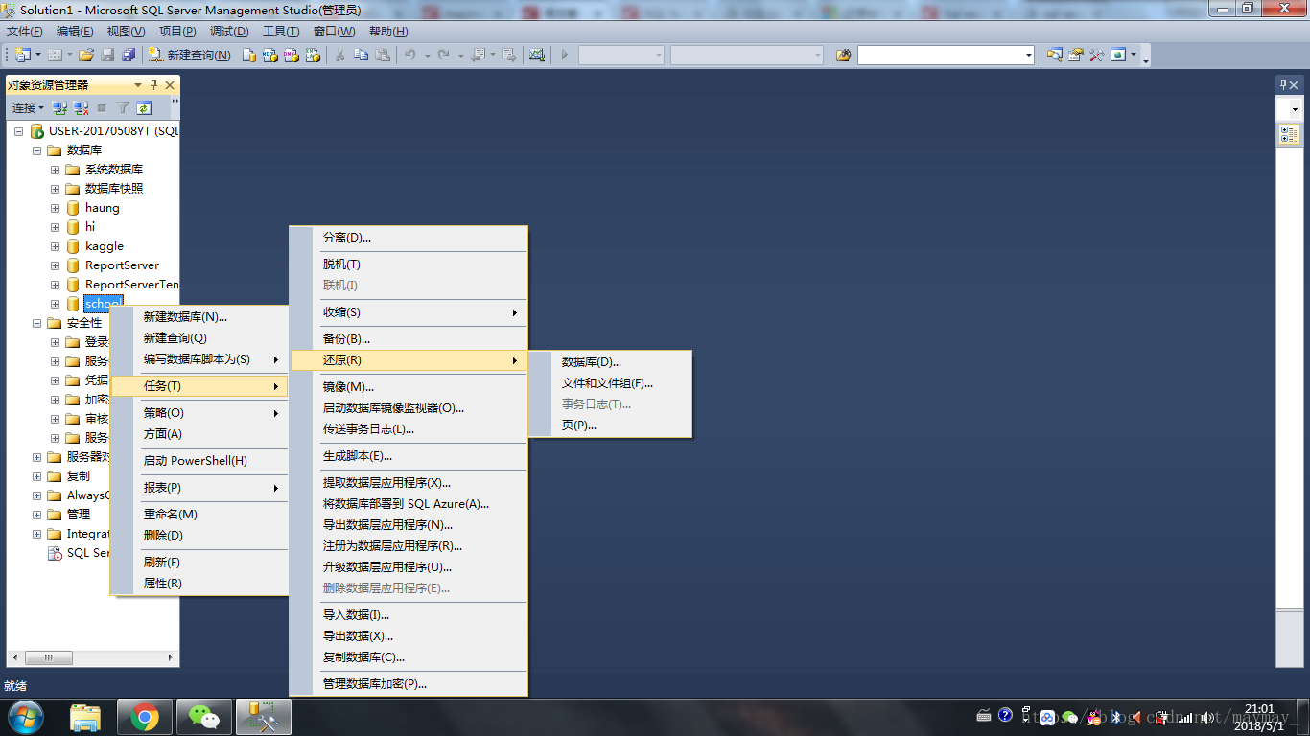This screenshot has width=1310, height=736.
Task: Select the hi database in the tree
Action: coord(90,227)
